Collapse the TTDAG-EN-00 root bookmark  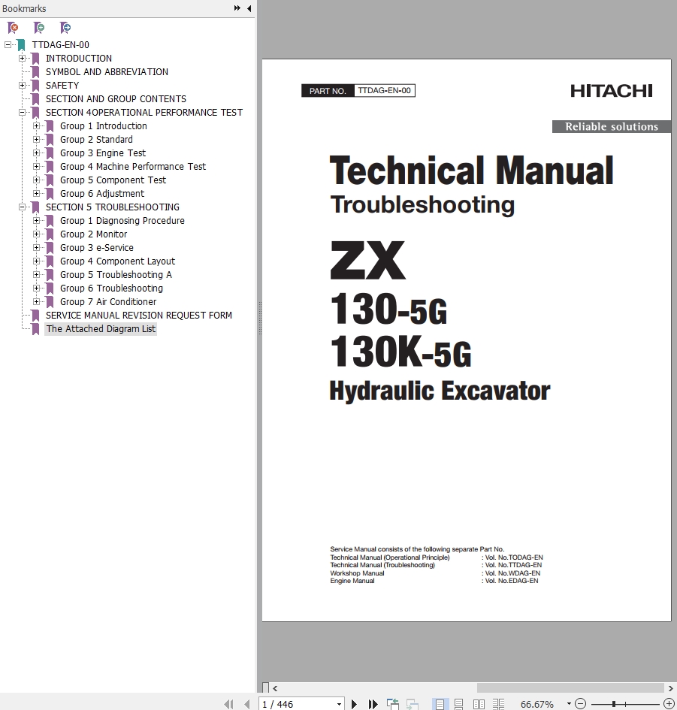[x=8, y=45]
